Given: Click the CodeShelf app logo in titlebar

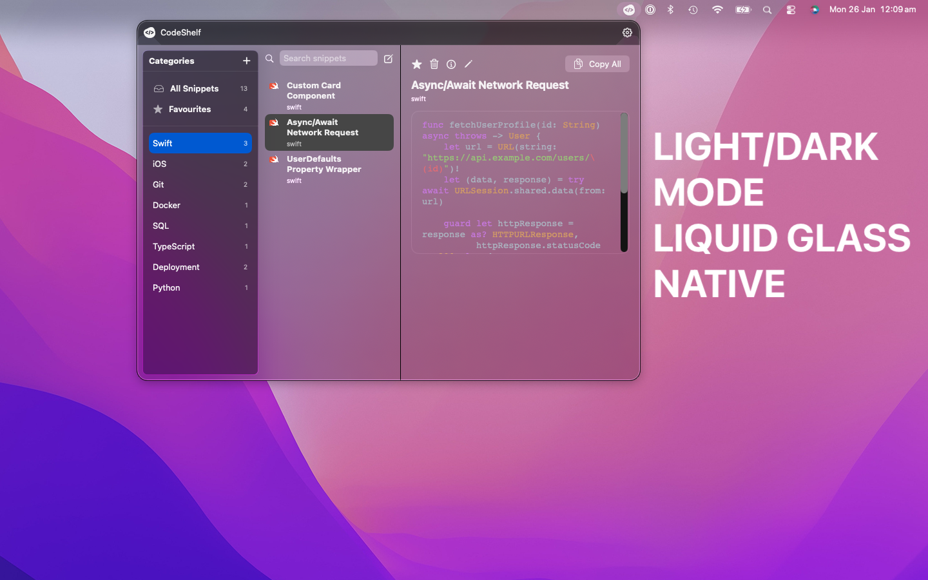Looking at the screenshot, I should [150, 32].
